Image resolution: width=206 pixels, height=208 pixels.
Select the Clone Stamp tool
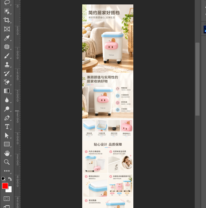[7, 64]
